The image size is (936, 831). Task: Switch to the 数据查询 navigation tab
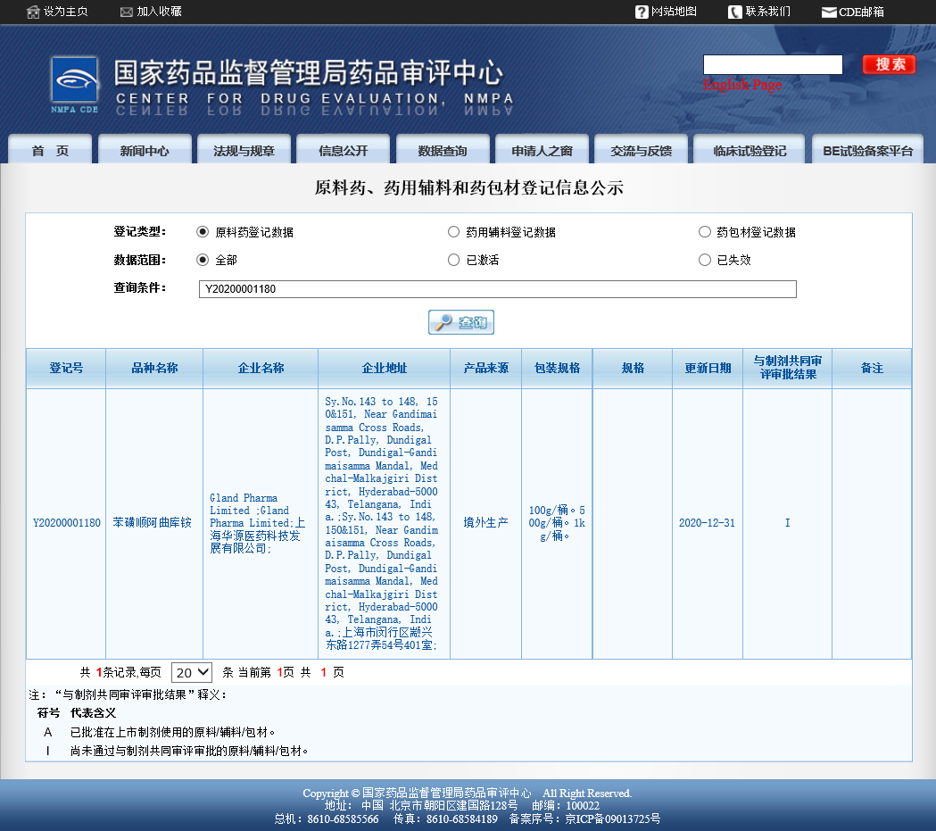[x=443, y=150]
